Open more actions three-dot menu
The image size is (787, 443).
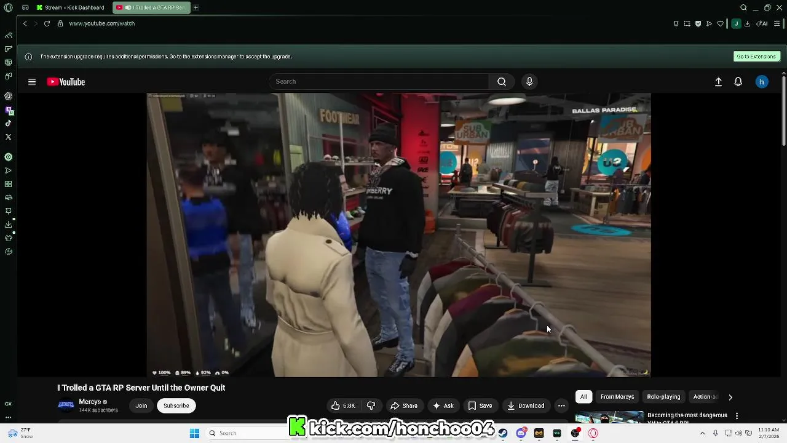coord(561,405)
